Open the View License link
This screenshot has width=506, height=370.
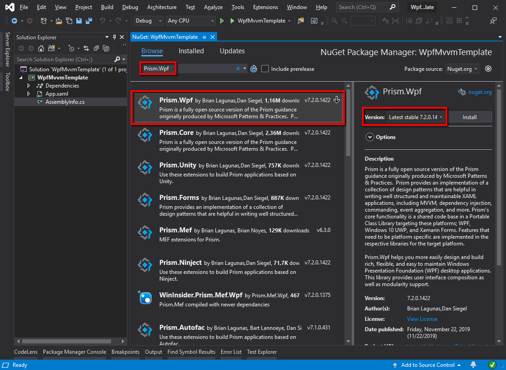422,319
